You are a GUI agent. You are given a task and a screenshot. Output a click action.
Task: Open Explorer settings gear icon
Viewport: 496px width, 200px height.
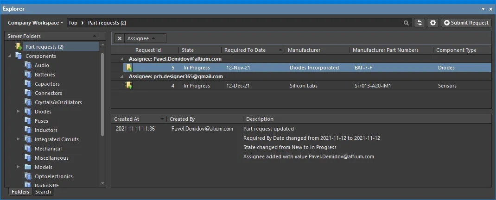coord(433,23)
